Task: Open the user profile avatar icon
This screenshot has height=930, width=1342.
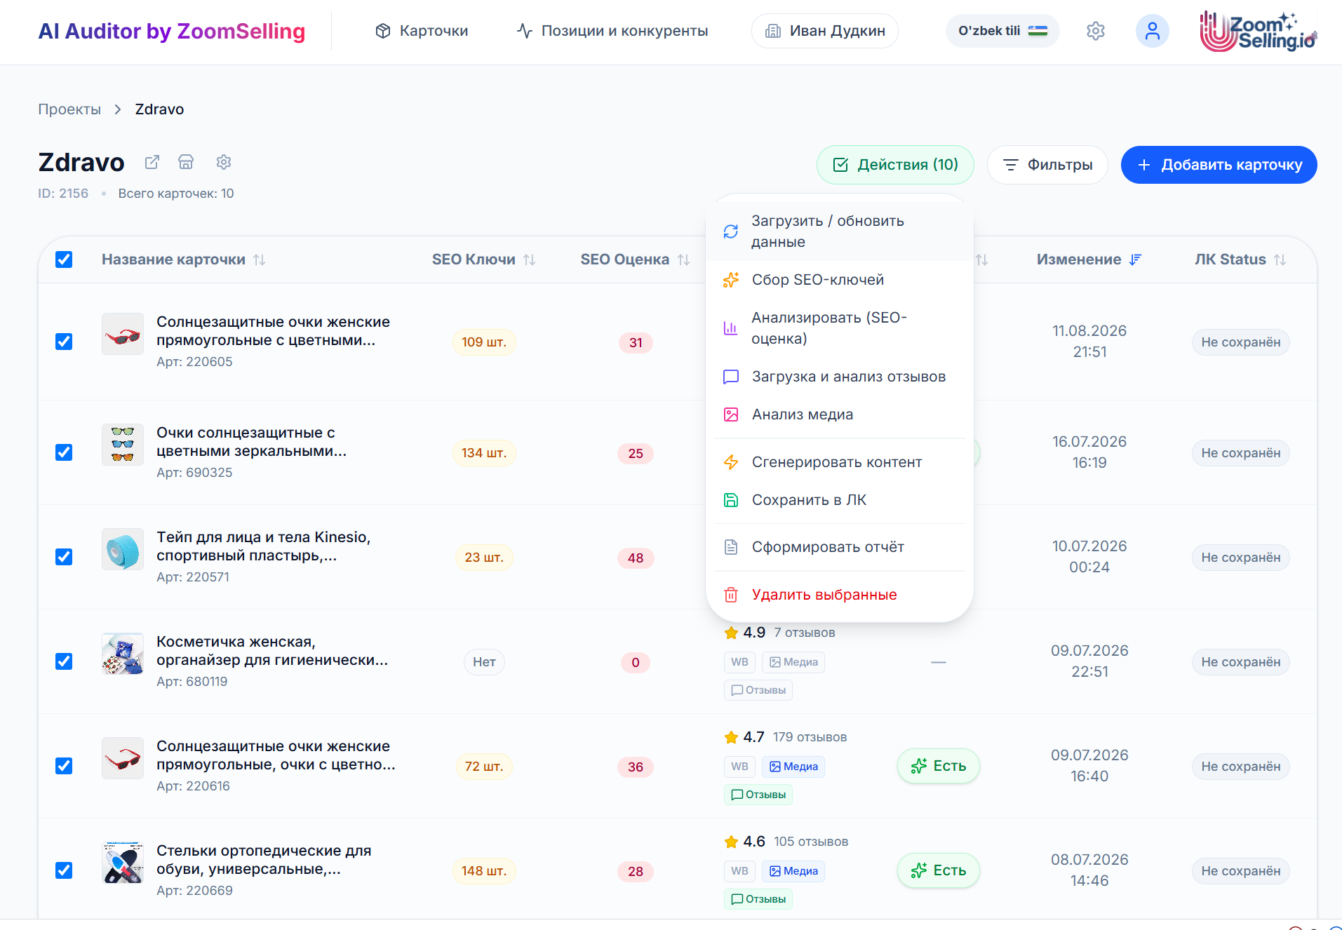Action: pos(1153,31)
